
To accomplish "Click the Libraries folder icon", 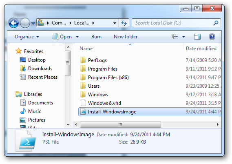I will pos(19,94).
